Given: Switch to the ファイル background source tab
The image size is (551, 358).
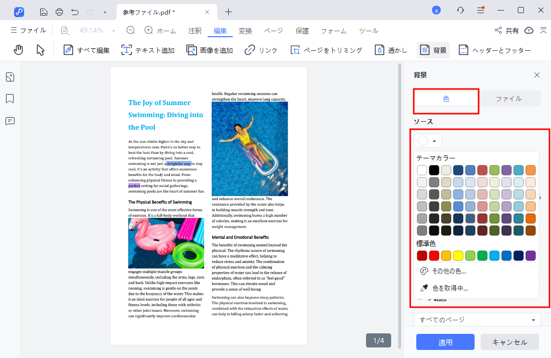Looking at the screenshot, I should [508, 99].
